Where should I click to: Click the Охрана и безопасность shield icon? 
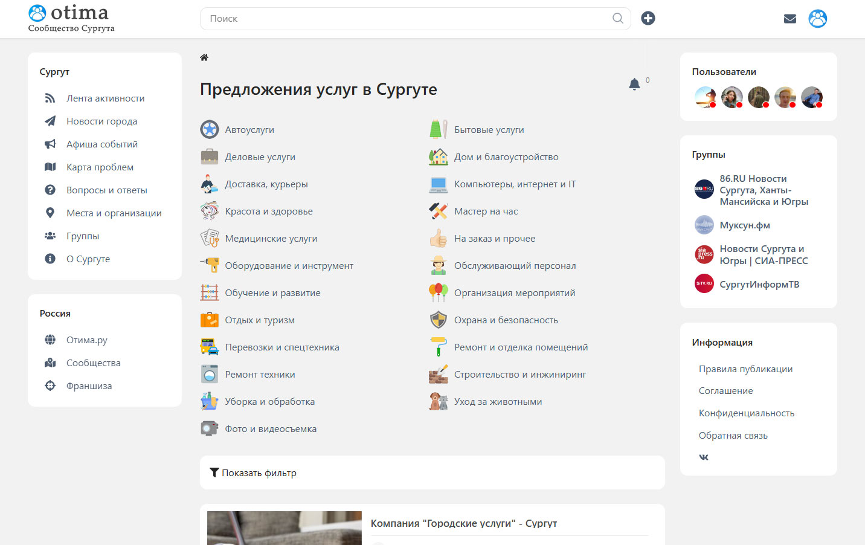[x=439, y=320]
